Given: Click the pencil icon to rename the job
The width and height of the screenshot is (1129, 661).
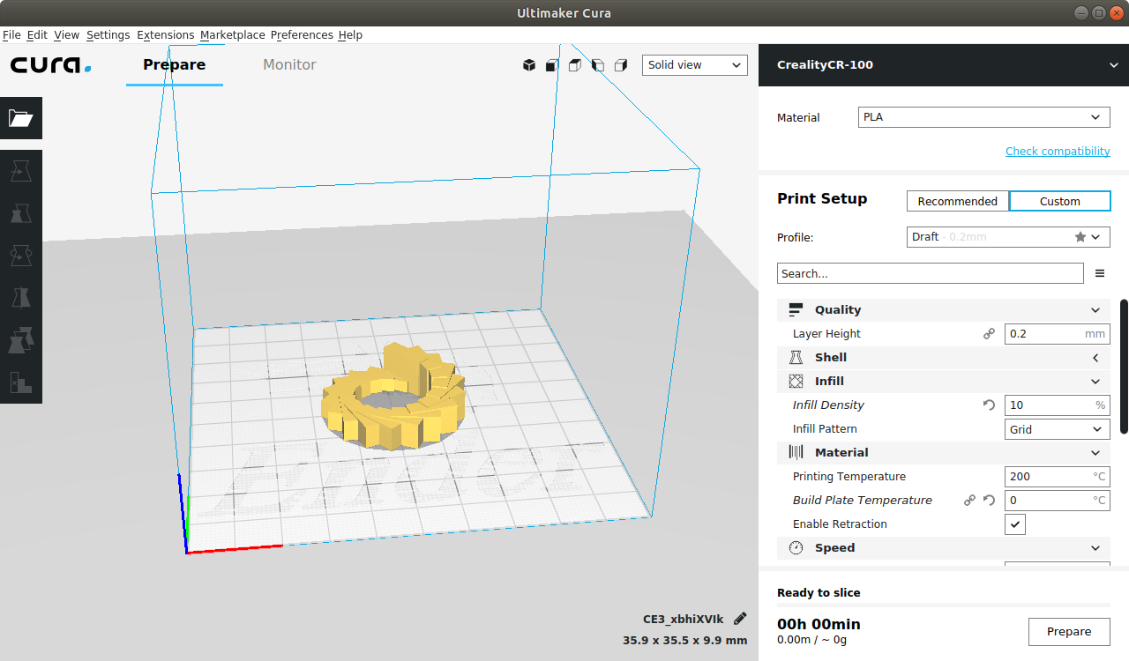Looking at the screenshot, I should coord(740,619).
